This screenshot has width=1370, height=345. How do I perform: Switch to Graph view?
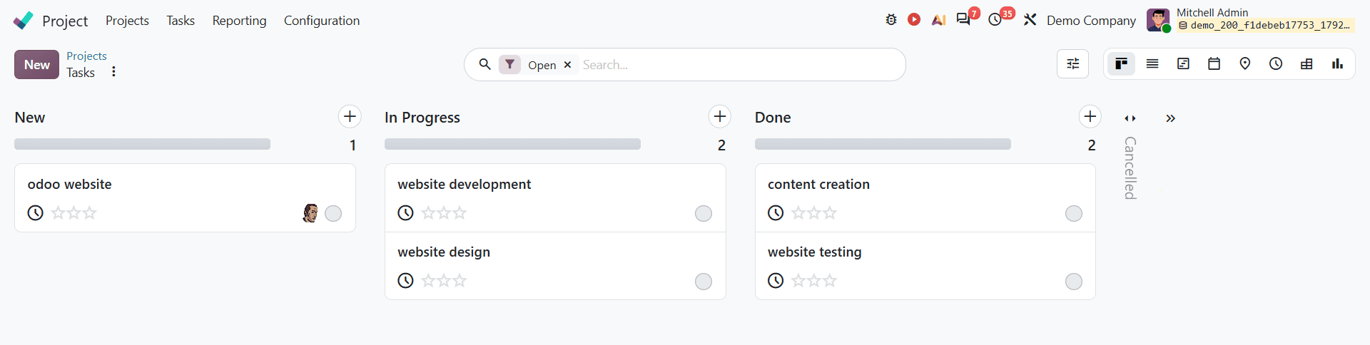(1337, 64)
